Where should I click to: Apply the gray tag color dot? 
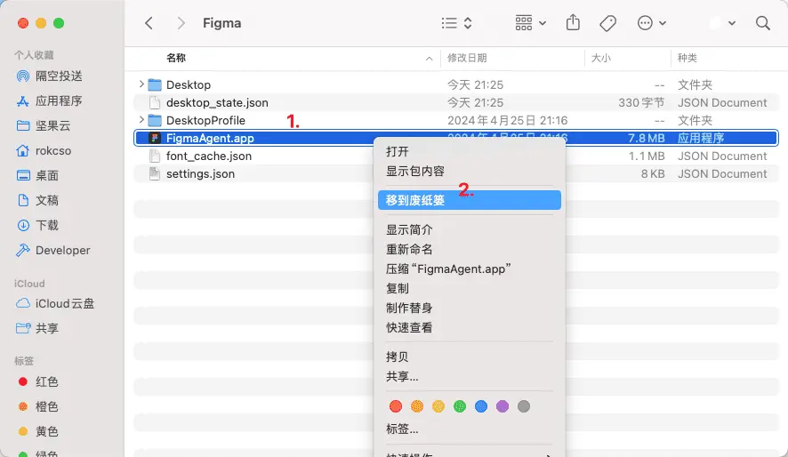[524, 406]
